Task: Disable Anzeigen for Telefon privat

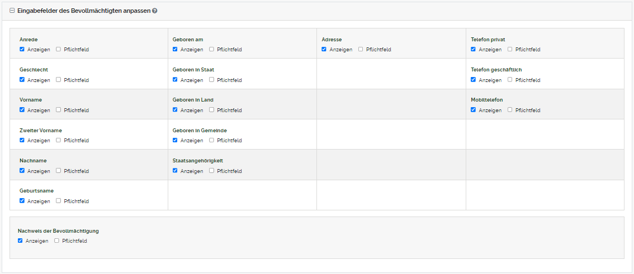Action: click(x=474, y=49)
